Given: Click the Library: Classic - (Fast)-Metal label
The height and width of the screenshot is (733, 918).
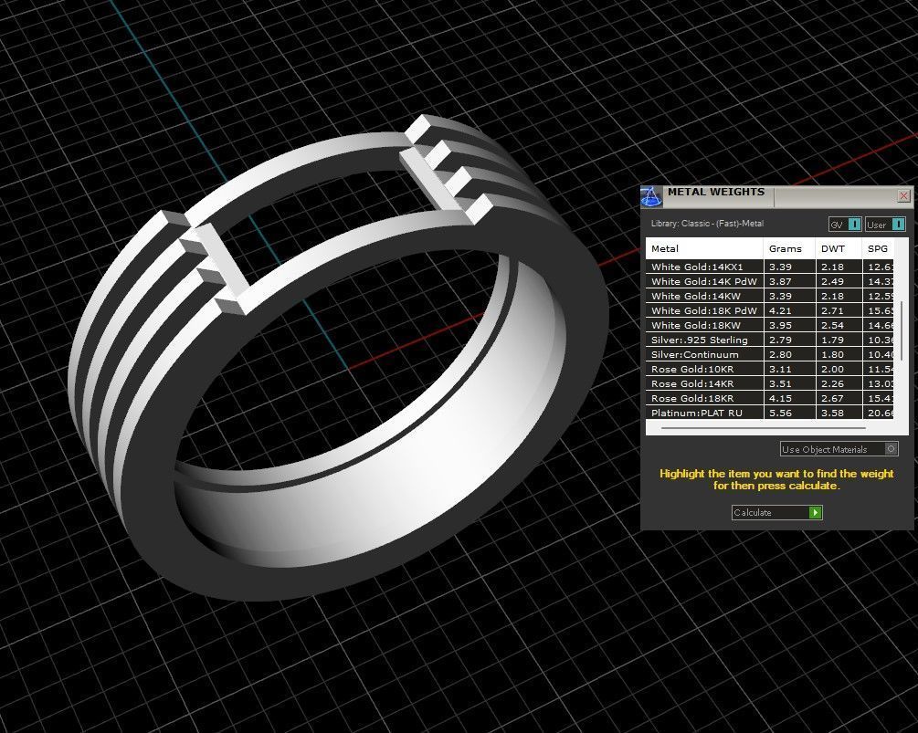Looking at the screenshot, I should [x=707, y=224].
